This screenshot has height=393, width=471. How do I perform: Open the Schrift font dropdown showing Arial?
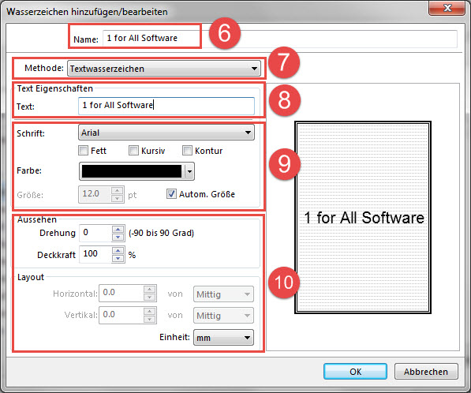[x=166, y=133]
